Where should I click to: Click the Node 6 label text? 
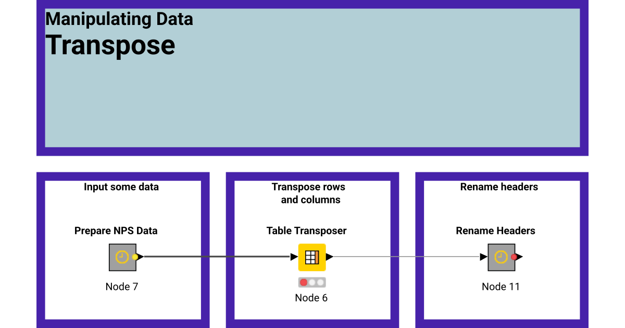(311, 298)
